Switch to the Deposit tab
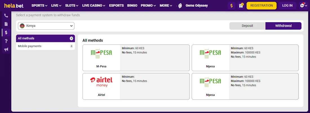310x113 pixels. (247, 26)
